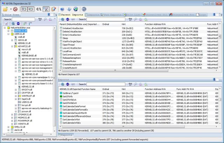
Task: Click the Function Address RVA column header
Action: coord(154,24)
